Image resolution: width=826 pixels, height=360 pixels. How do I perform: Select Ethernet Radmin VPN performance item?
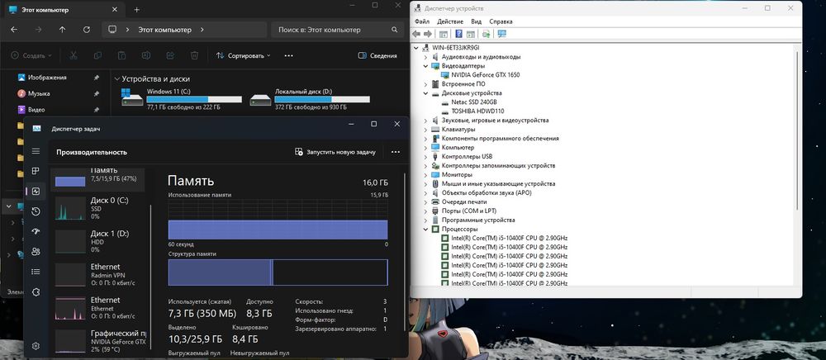(x=98, y=274)
